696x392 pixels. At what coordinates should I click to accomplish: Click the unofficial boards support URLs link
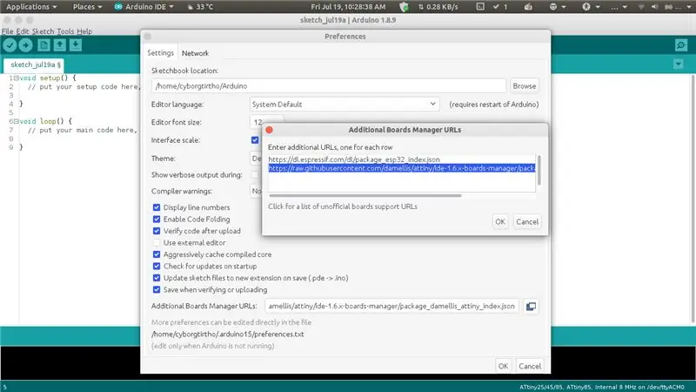click(343, 206)
